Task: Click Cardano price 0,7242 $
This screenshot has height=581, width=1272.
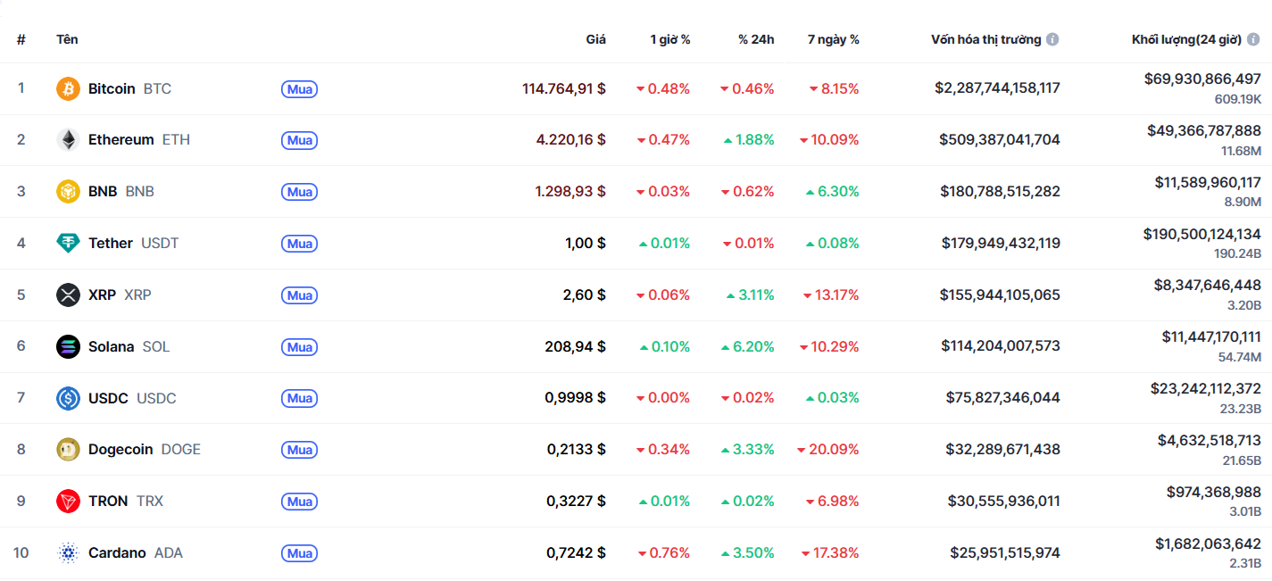Action: [577, 553]
